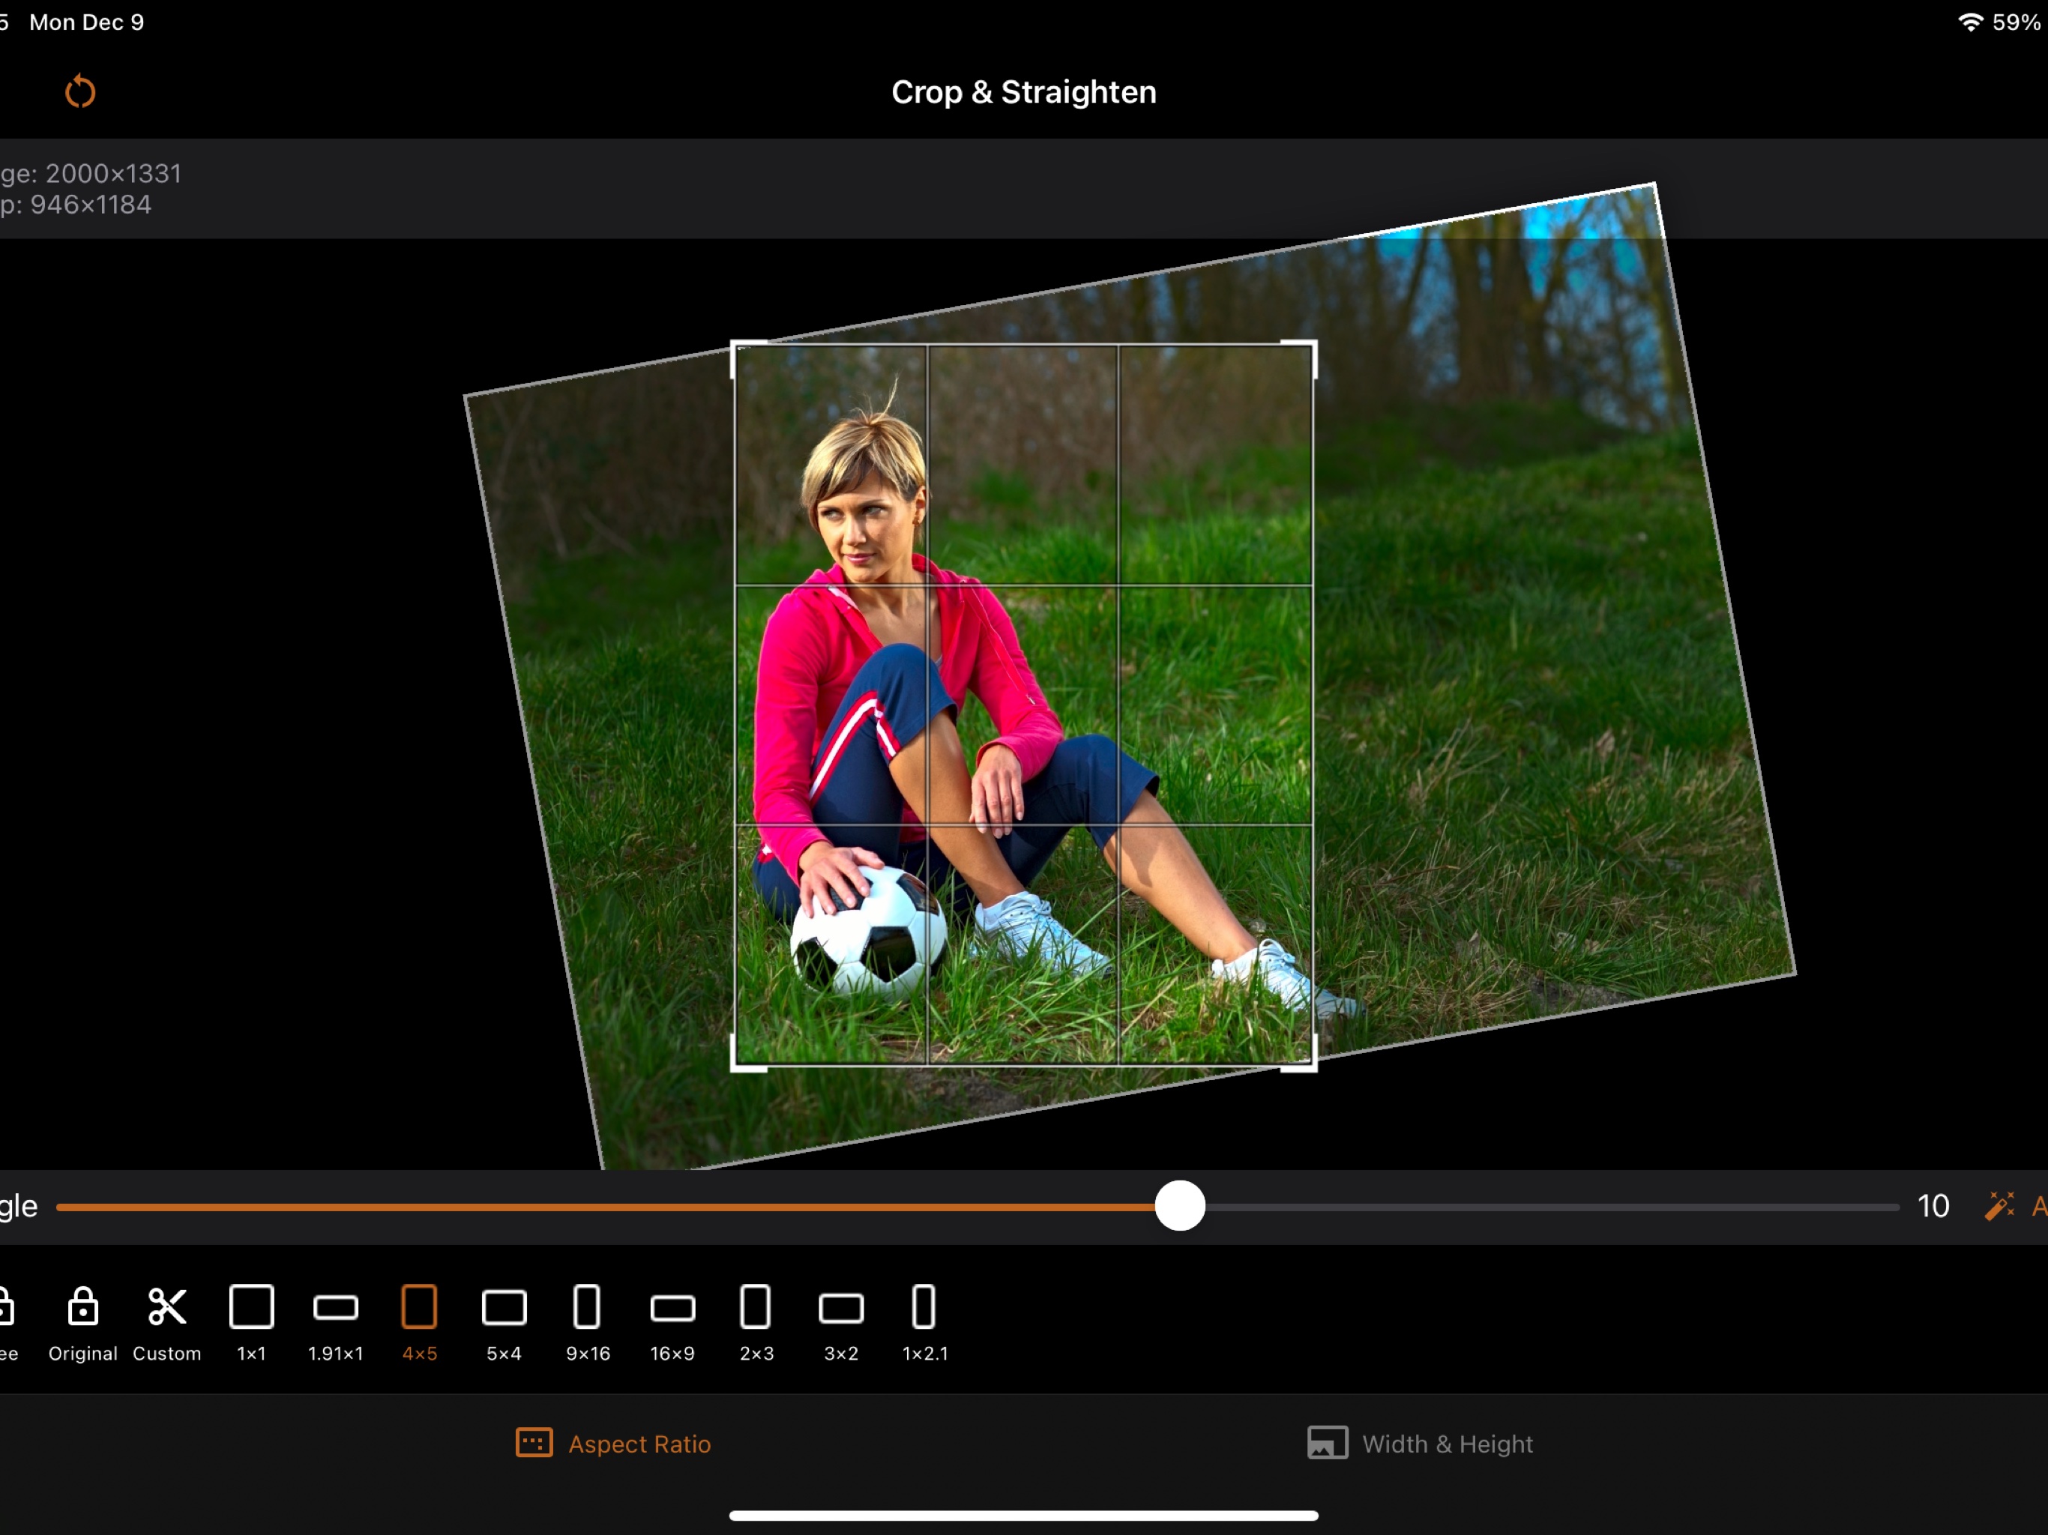Select the Custom aspect ratio scissors icon
2048x1535 pixels.
click(166, 1308)
